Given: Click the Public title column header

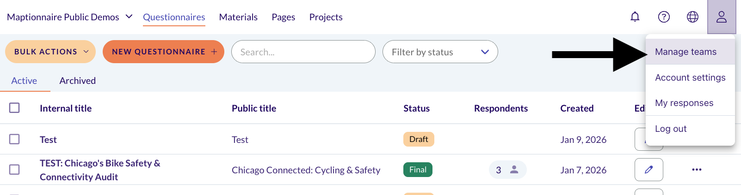Looking at the screenshot, I should (254, 108).
